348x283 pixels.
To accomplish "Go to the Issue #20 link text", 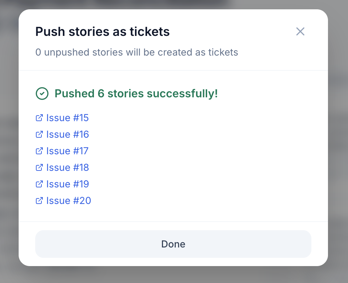I will pos(69,201).
